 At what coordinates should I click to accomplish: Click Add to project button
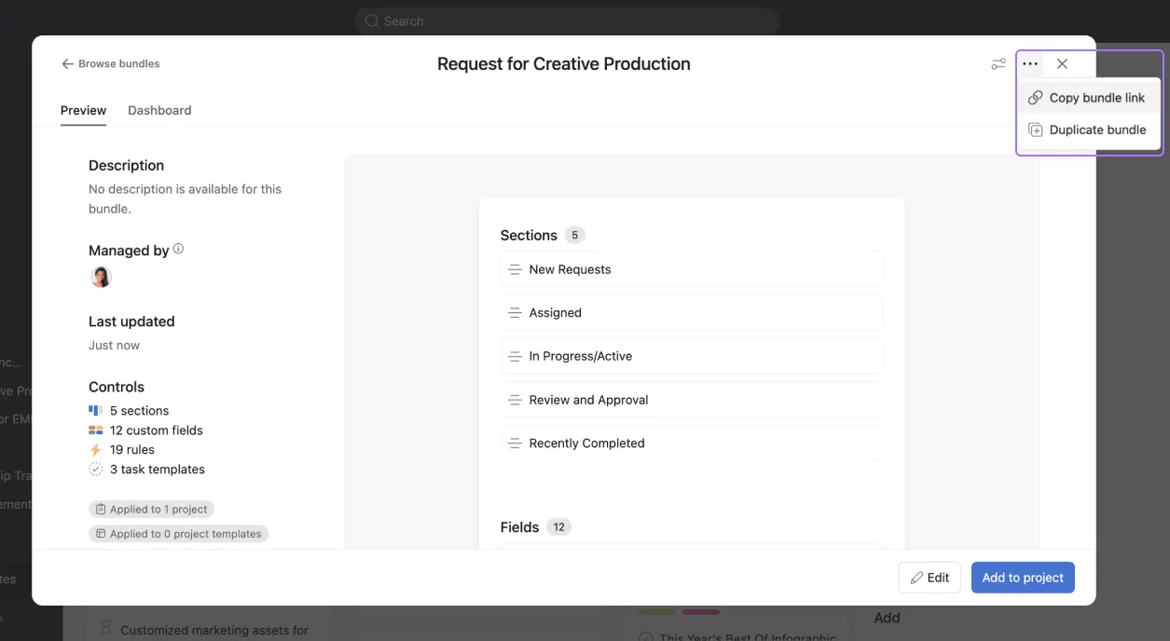tap(1023, 578)
